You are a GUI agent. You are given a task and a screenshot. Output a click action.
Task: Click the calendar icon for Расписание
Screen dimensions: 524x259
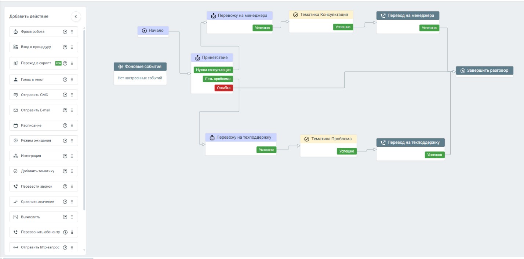pyautogui.click(x=16, y=125)
